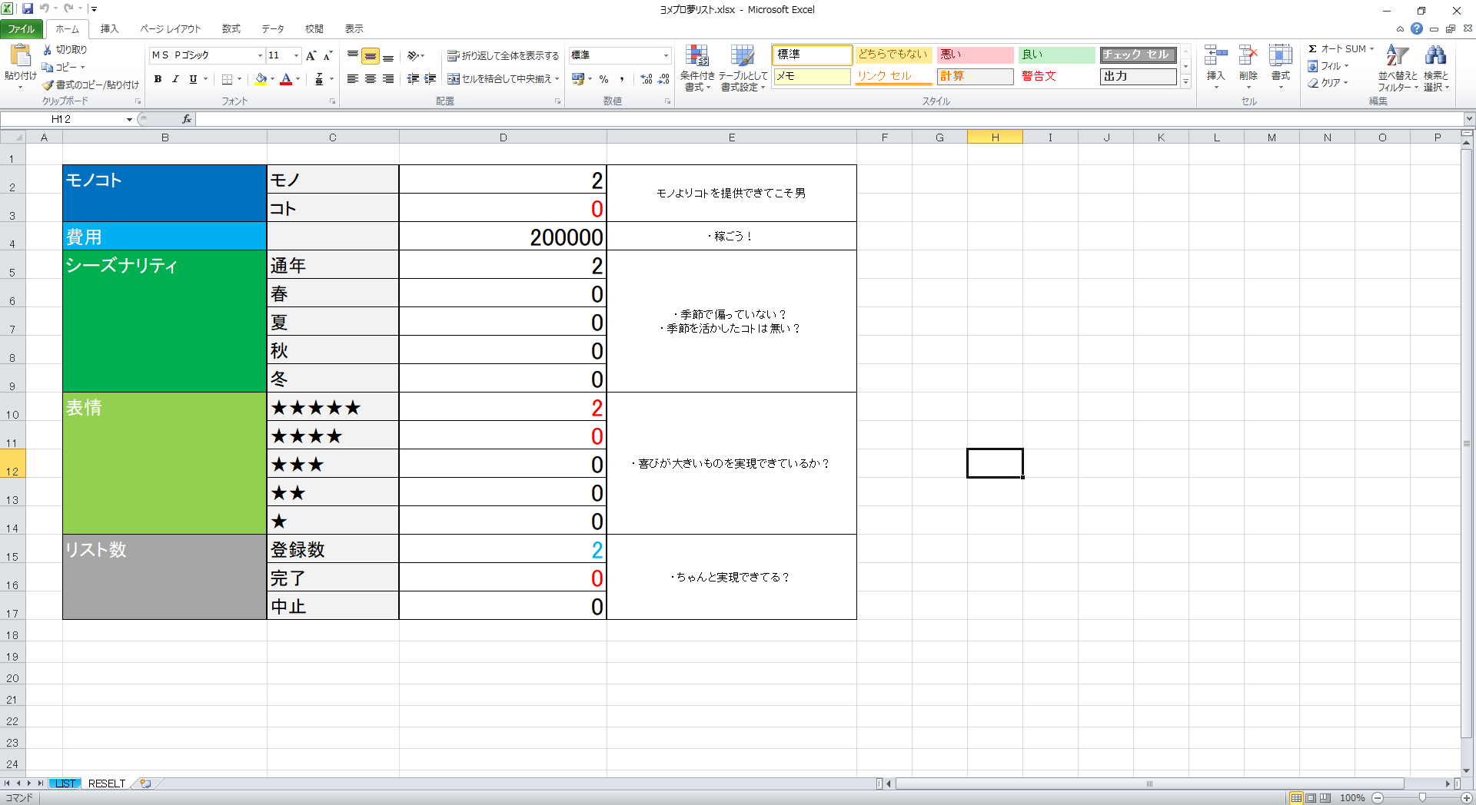Viewport: 1476px width, 805px height.
Task: Click the accounting currency format icon
Action: 578,78
